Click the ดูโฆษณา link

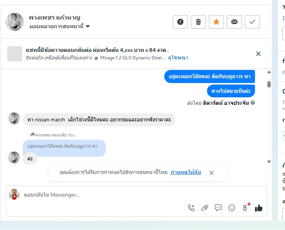click(178, 58)
